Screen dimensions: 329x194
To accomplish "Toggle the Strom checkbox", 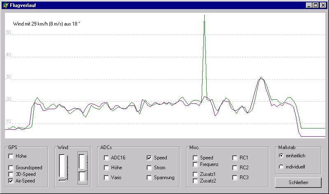I will [x=149, y=168].
